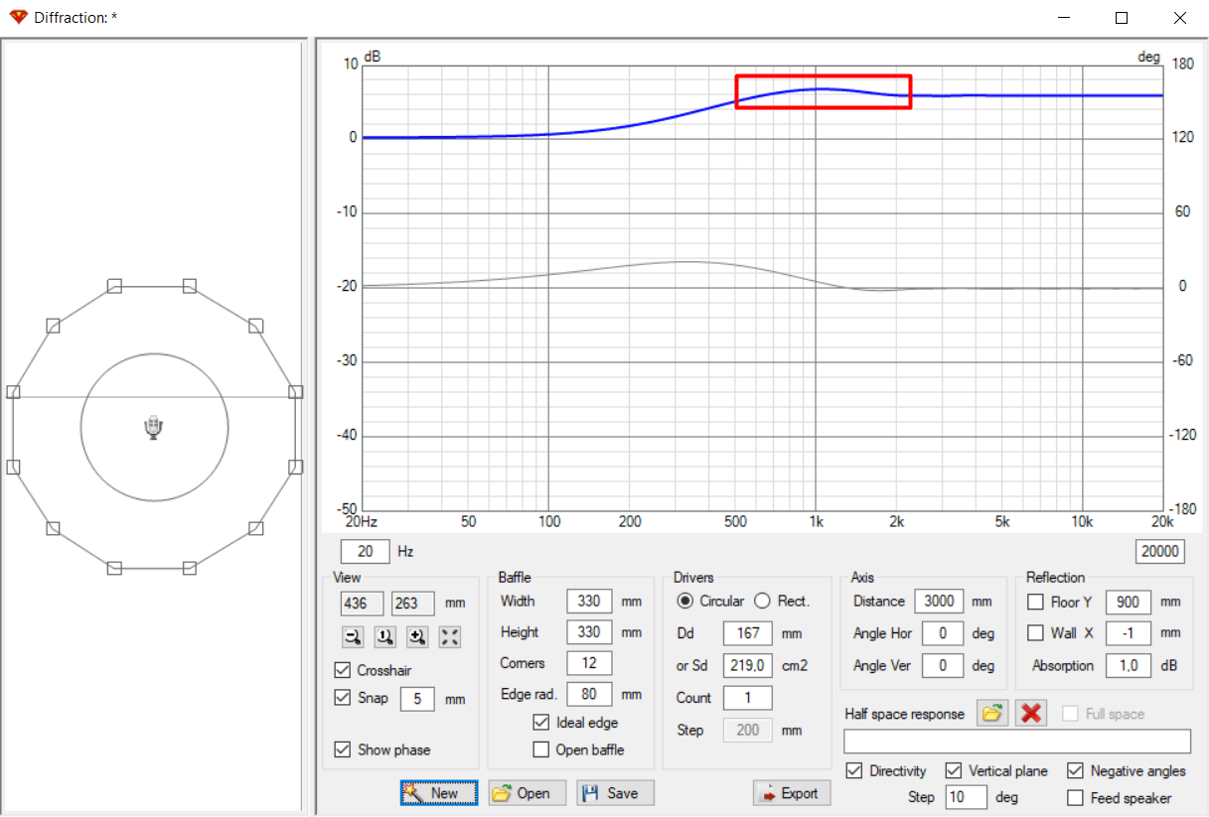Click the microphone icon in baffle drawing
Viewport: 1209px width, 817px height.
[153, 428]
